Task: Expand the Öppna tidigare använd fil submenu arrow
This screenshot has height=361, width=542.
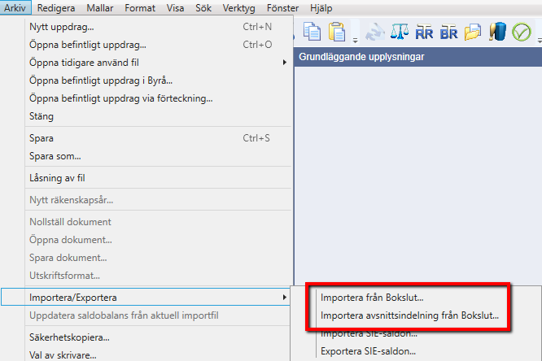Action: click(x=285, y=63)
